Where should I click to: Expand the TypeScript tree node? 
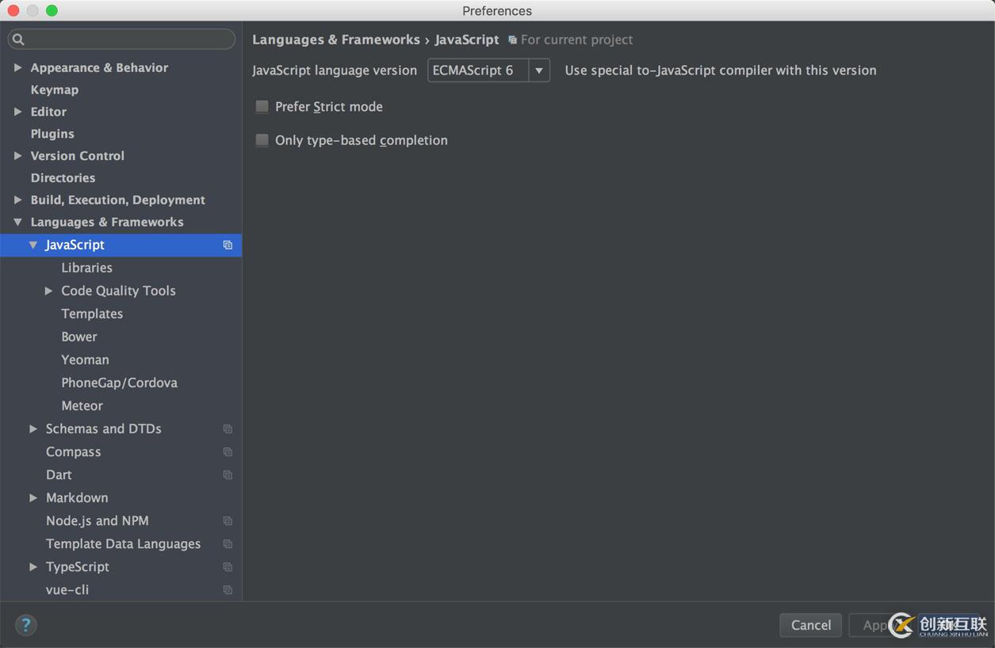click(x=33, y=566)
